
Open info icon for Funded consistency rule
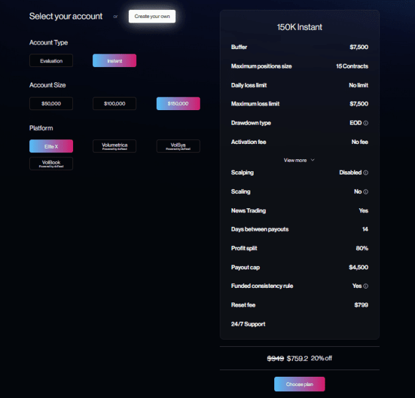point(365,286)
